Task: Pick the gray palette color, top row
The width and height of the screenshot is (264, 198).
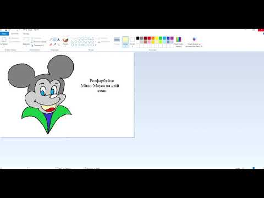Action: click(x=141, y=38)
